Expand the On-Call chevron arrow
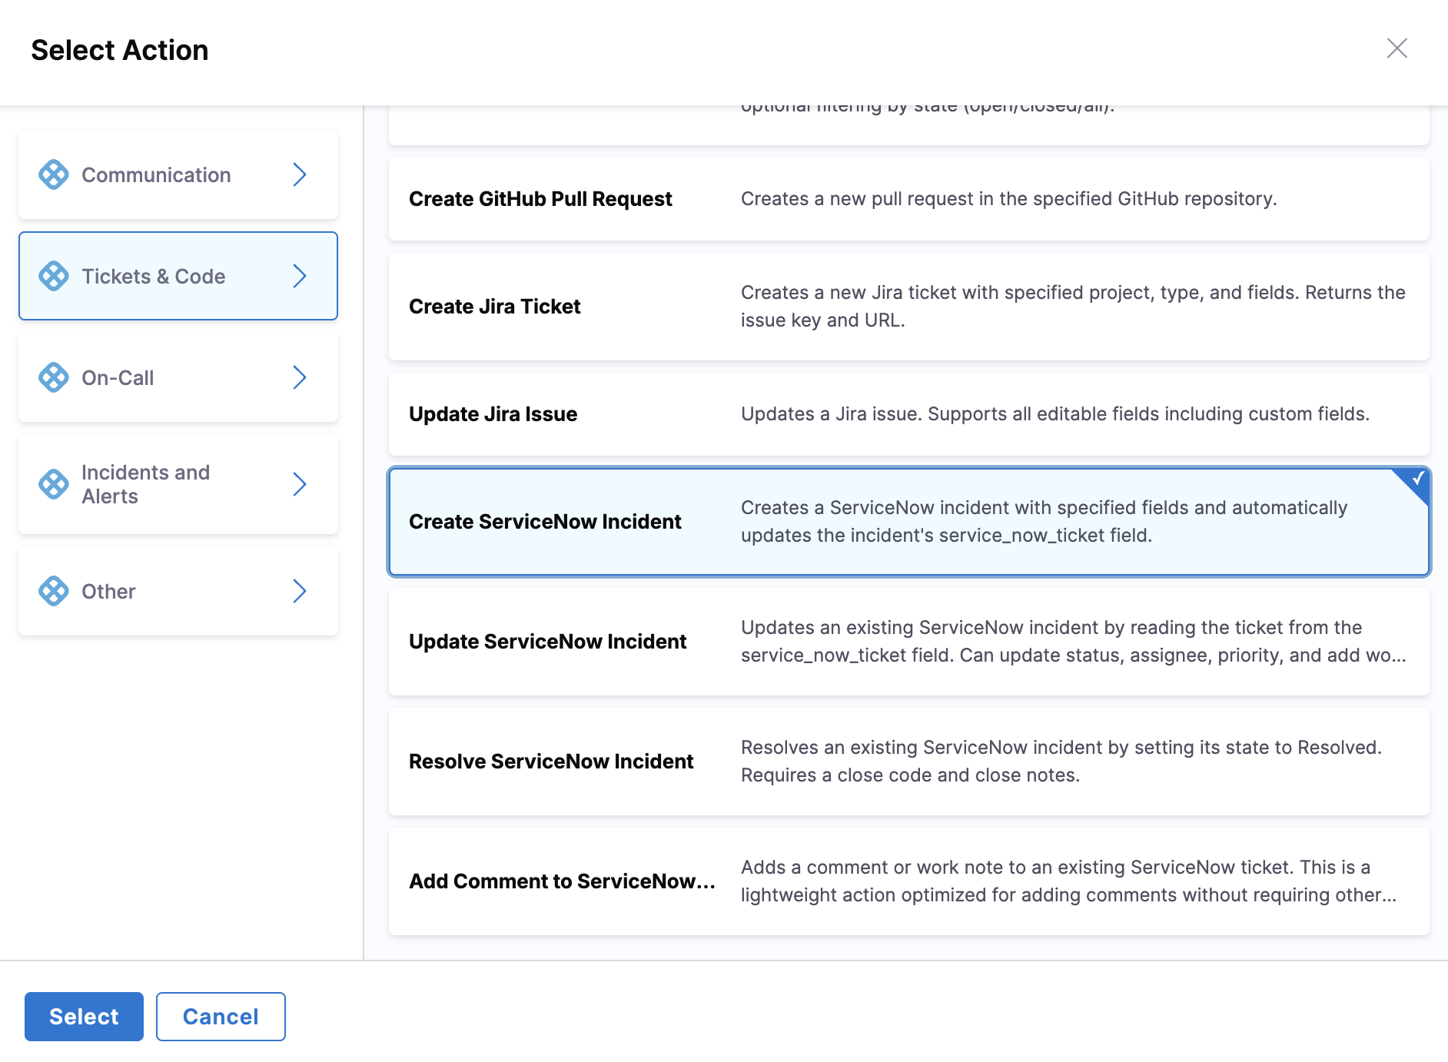This screenshot has height=1062, width=1448. 300,377
